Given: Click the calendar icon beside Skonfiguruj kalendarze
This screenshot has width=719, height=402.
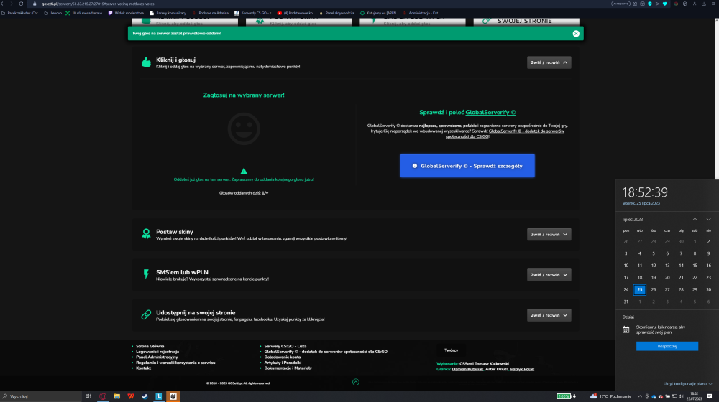Looking at the screenshot, I should point(626,329).
